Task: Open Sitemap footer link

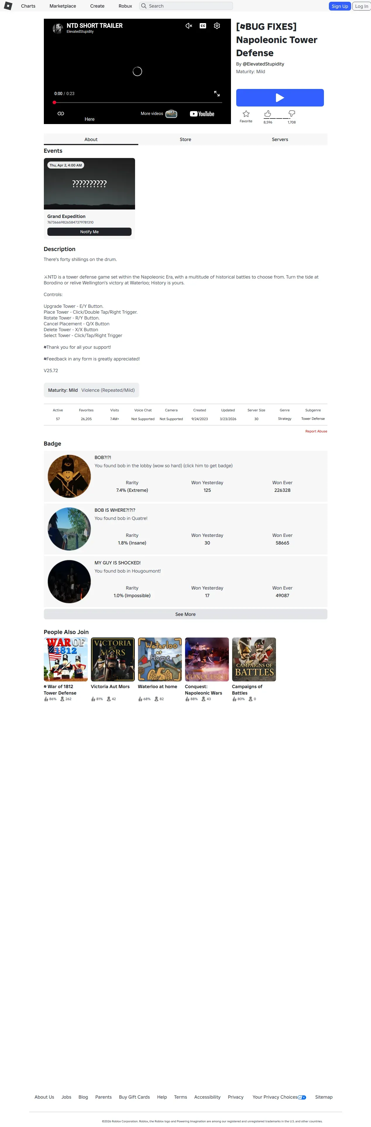Action: tap(324, 1097)
